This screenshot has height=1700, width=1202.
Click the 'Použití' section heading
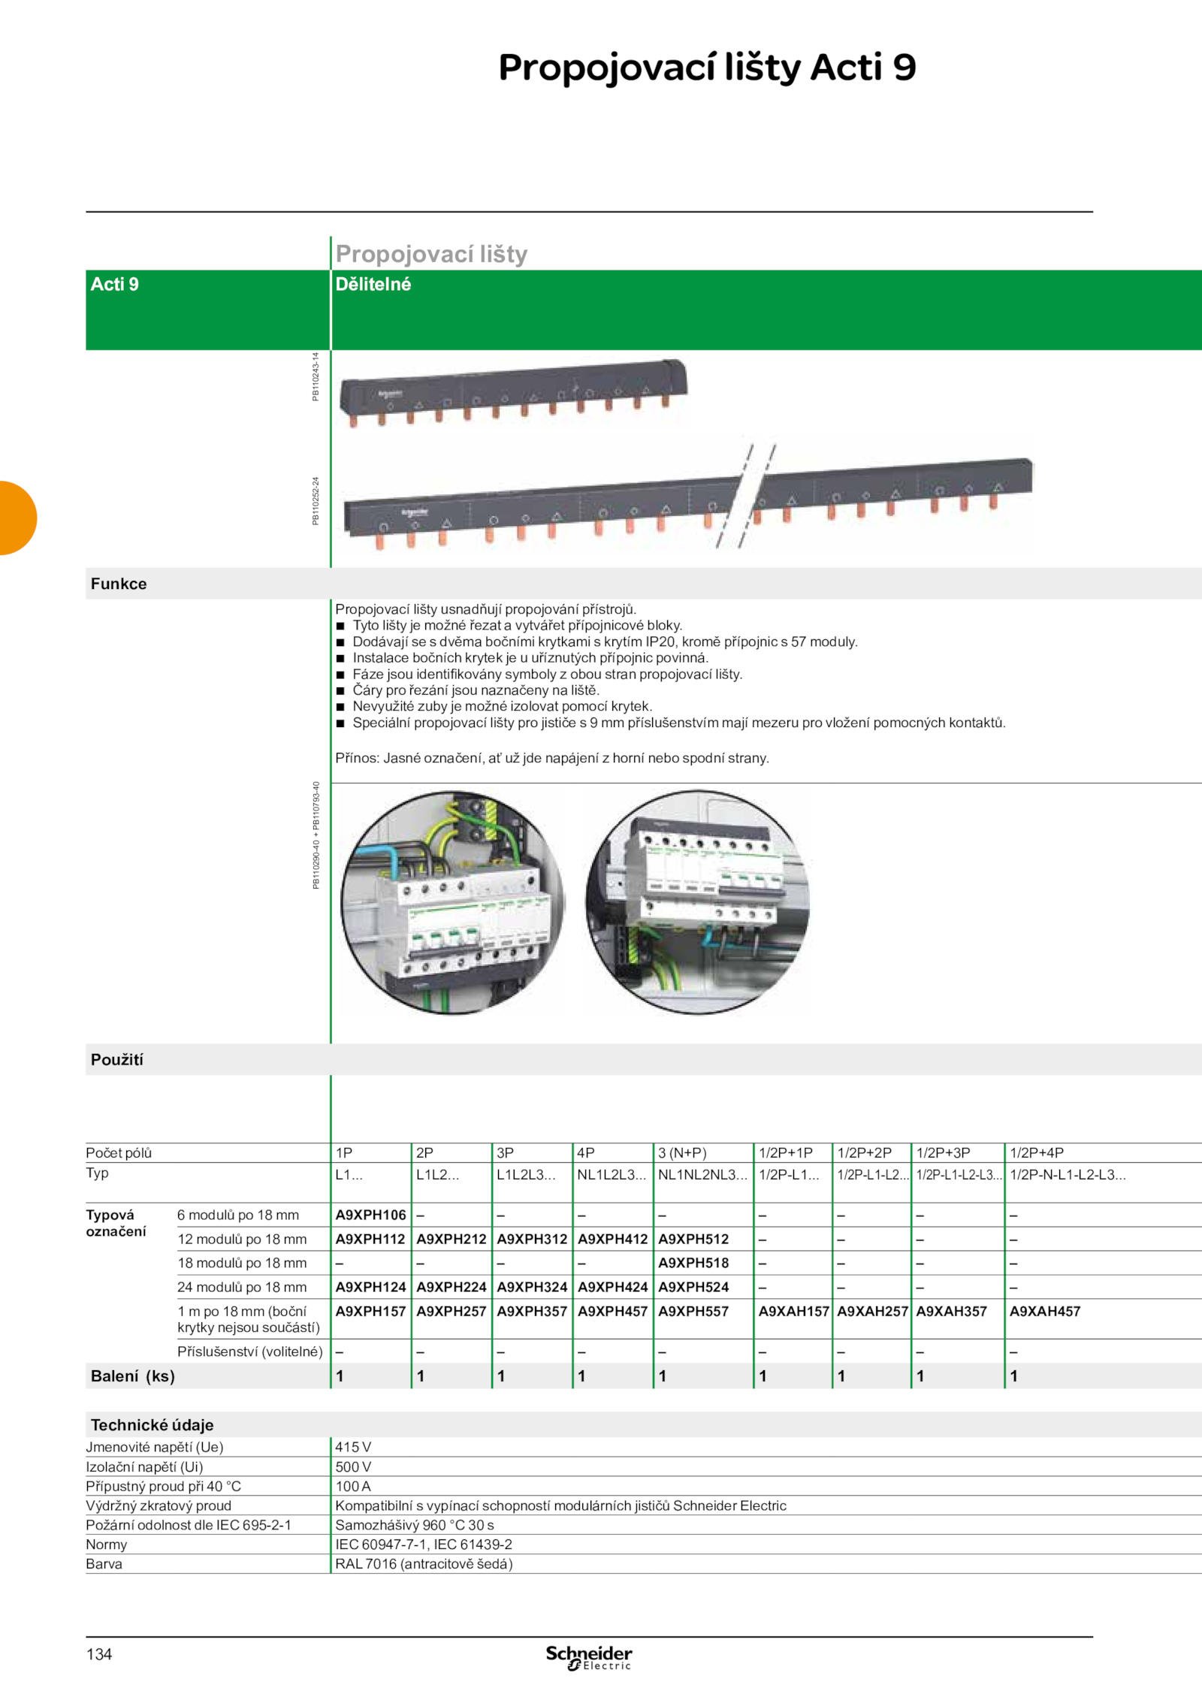[x=116, y=1059]
